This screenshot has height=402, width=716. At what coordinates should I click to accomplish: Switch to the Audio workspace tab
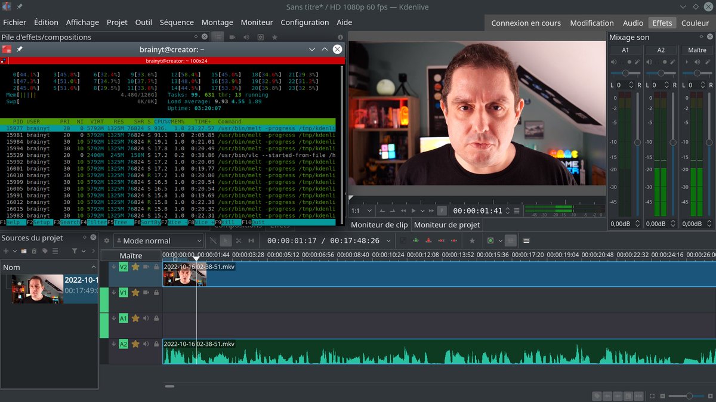point(633,23)
